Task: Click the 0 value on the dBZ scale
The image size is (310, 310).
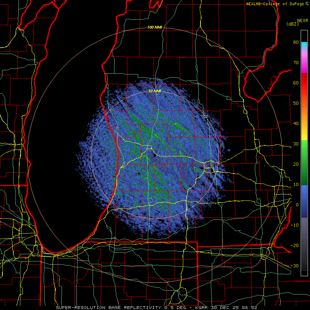Action: 297,205
